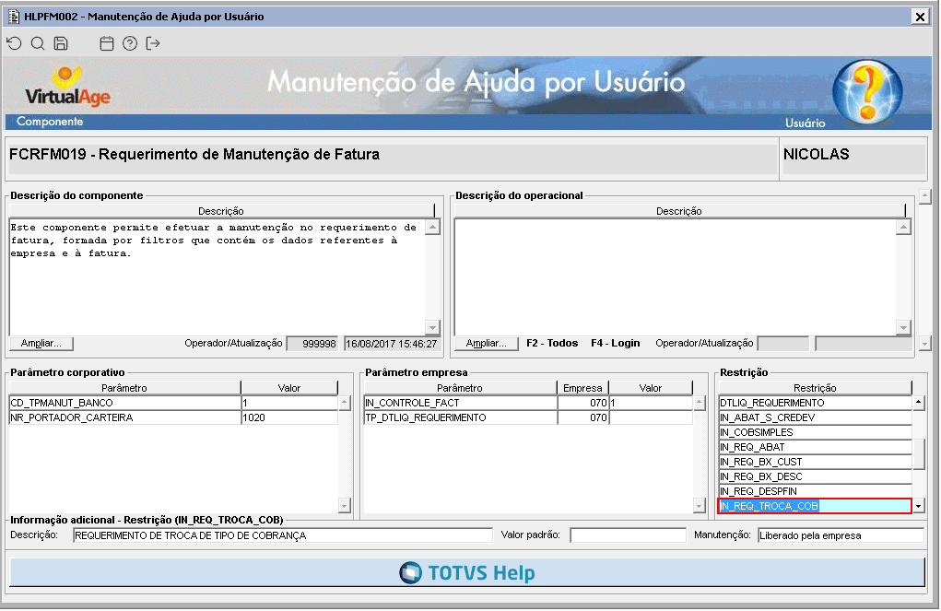Click the save diskette toolbar icon

(61, 43)
